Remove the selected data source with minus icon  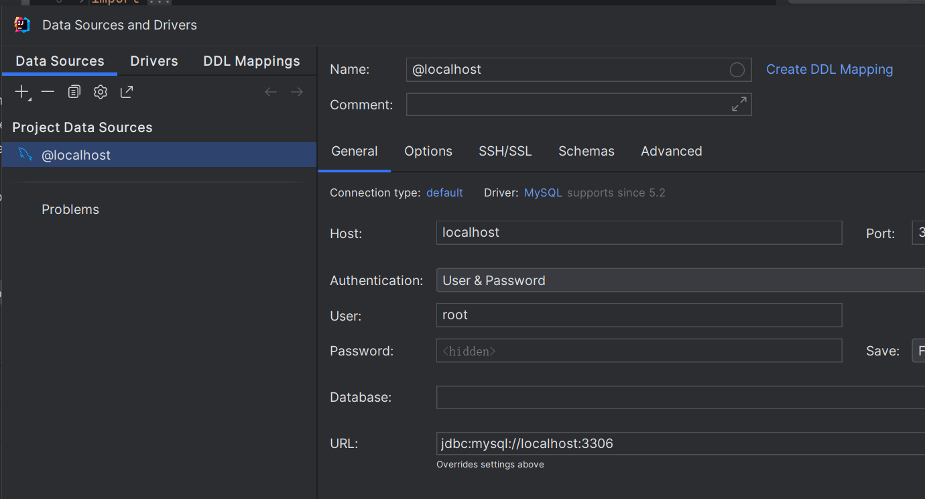click(x=48, y=92)
